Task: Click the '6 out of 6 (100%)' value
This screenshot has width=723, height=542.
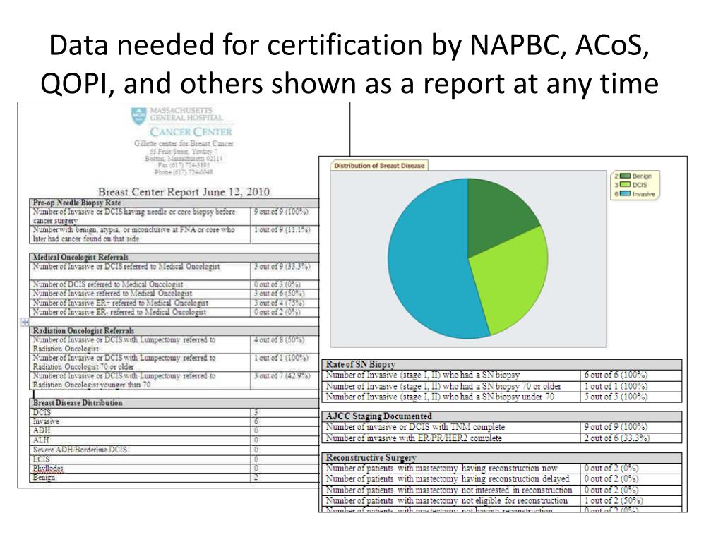Action: 616,375
